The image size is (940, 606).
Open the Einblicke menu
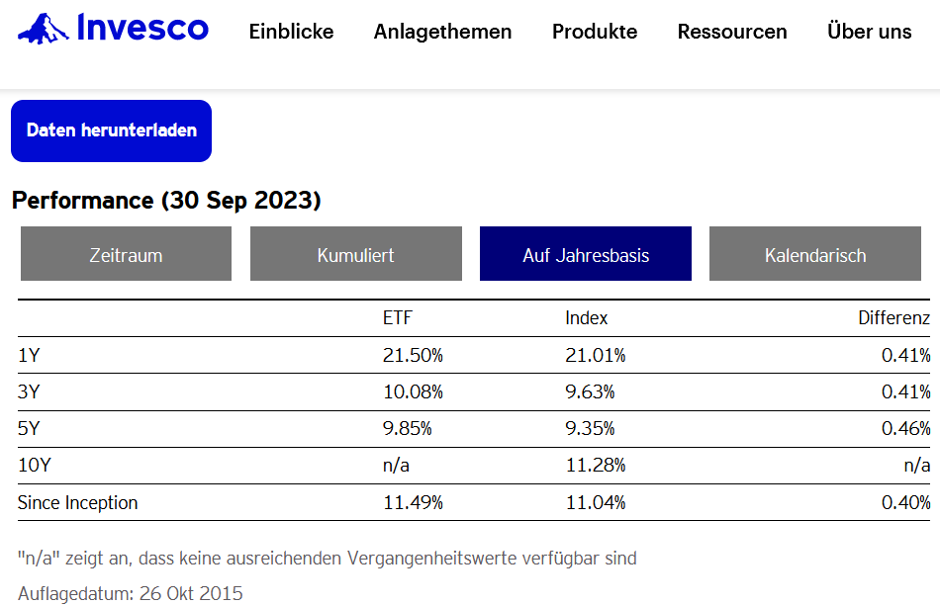click(x=291, y=32)
